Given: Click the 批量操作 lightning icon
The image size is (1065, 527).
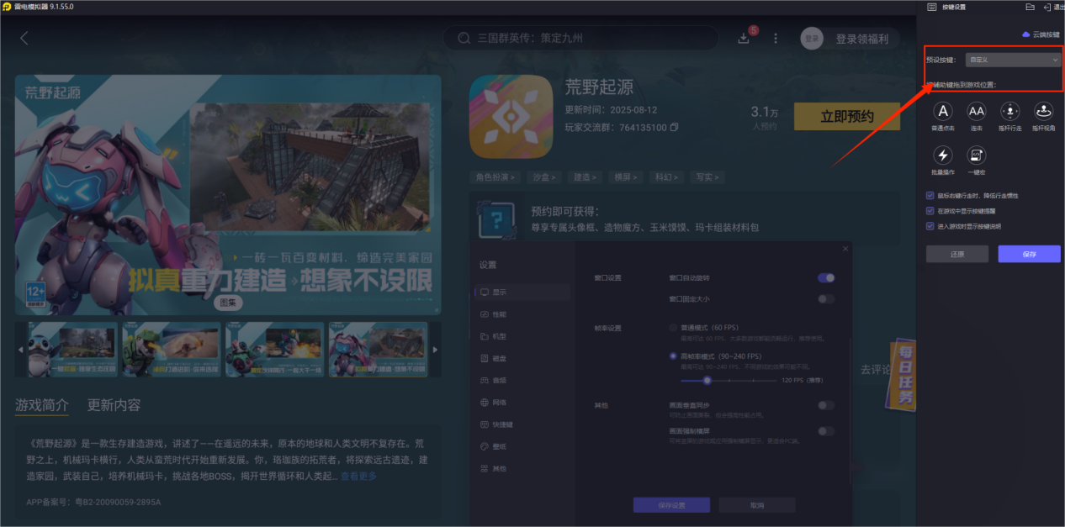Looking at the screenshot, I should click(x=943, y=156).
